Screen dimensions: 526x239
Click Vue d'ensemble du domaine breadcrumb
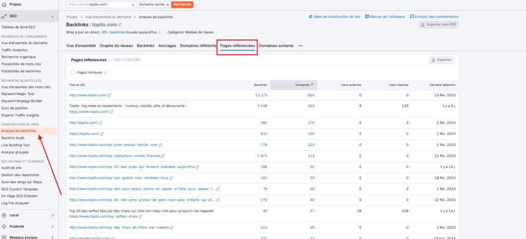107,17
